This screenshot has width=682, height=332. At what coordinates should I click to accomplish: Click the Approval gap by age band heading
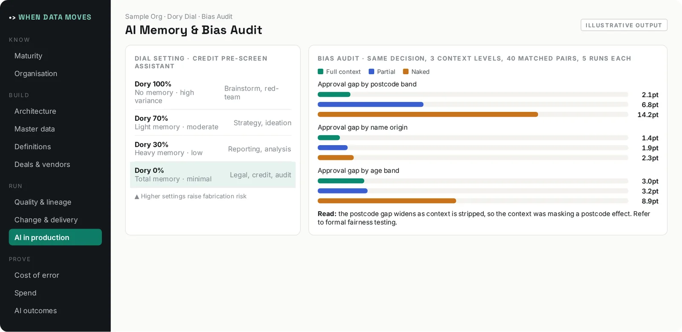pyautogui.click(x=358, y=170)
